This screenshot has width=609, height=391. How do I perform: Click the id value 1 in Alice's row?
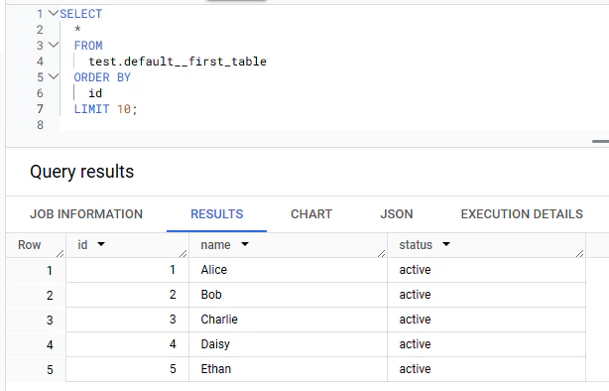[173, 269]
